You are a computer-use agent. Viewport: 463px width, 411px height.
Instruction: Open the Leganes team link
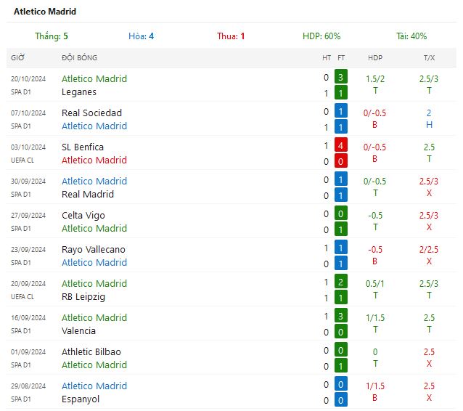coord(79,92)
